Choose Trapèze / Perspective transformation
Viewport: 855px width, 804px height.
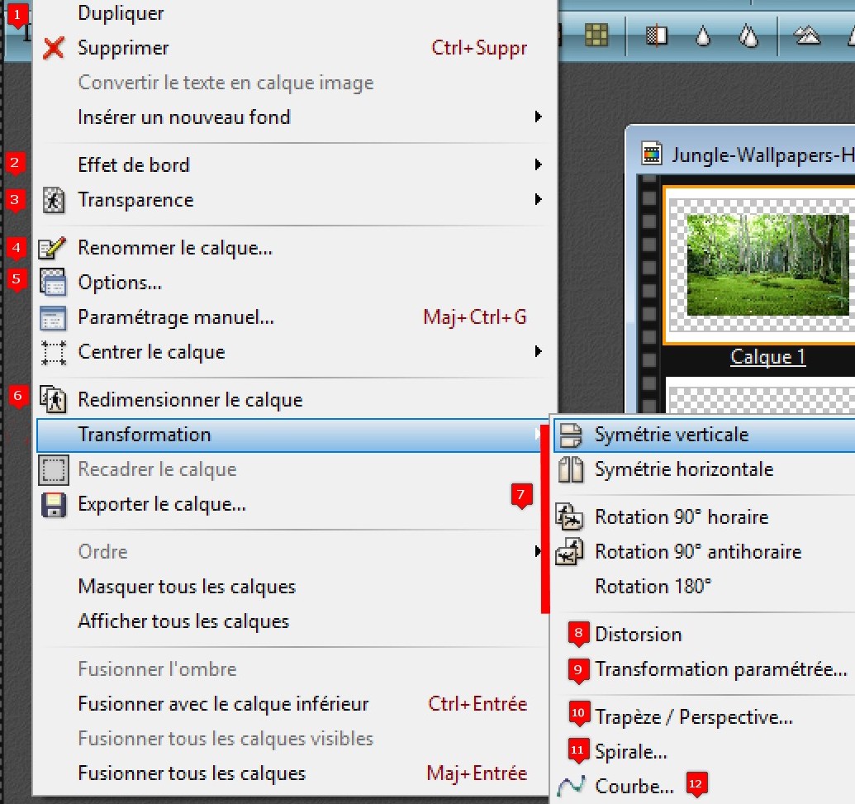[694, 717]
